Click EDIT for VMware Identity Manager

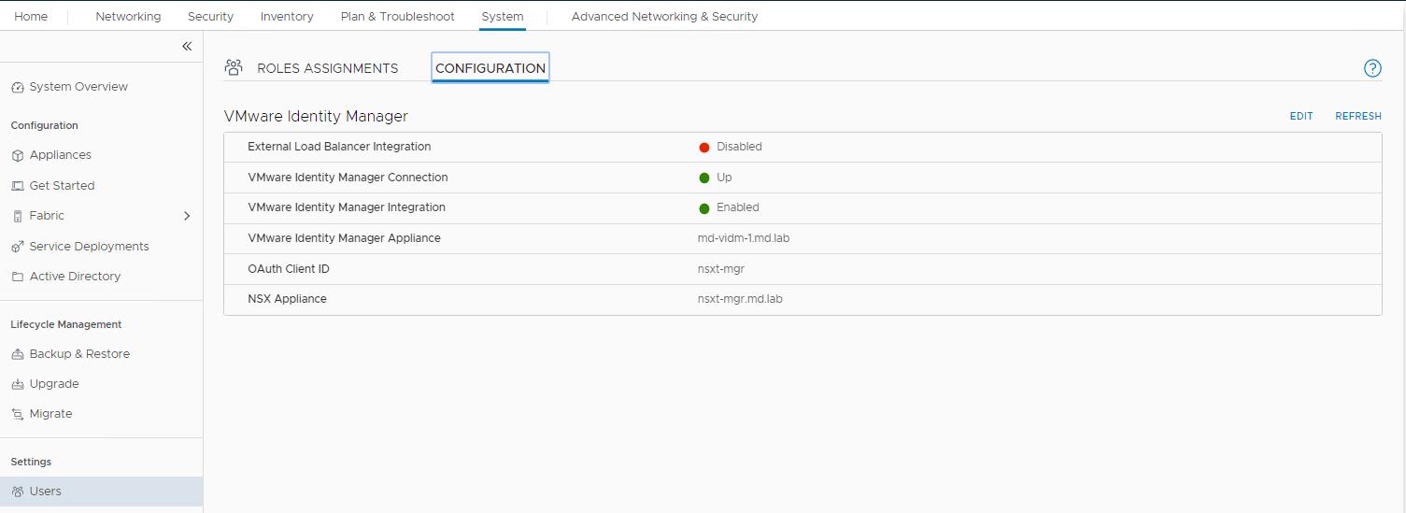click(x=1301, y=117)
